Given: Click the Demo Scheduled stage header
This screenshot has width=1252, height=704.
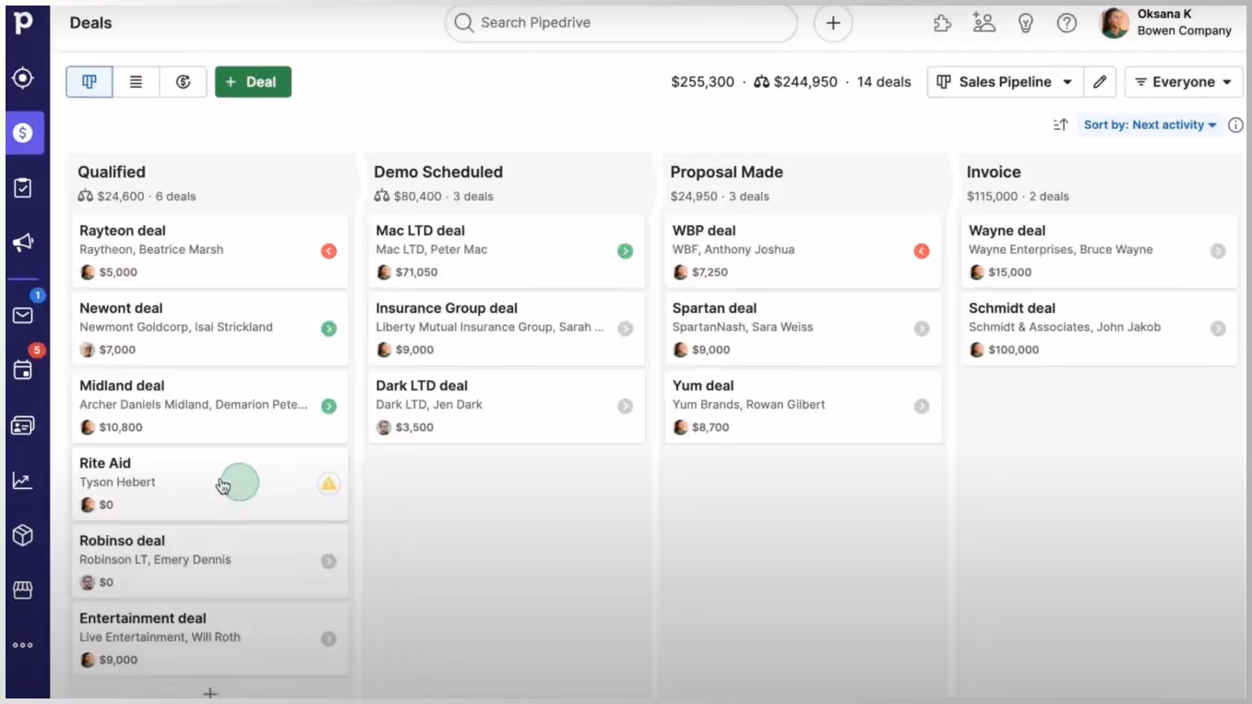Looking at the screenshot, I should coord(438,172).
